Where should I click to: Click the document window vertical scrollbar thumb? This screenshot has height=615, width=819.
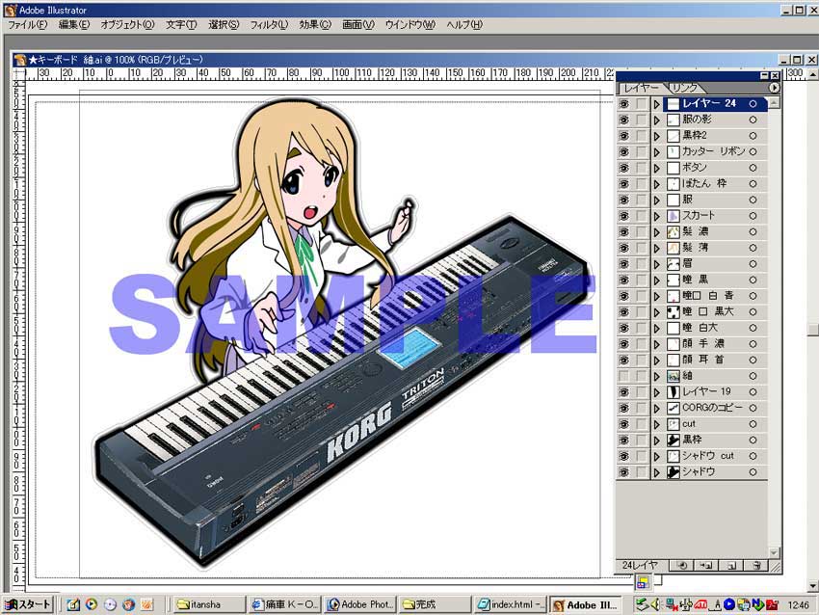[x=812, y=329]
